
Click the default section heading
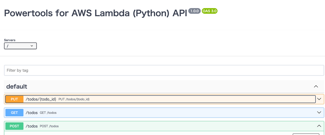(17, 86)
